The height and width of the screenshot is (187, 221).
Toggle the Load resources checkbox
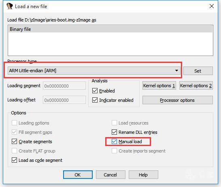114,123
